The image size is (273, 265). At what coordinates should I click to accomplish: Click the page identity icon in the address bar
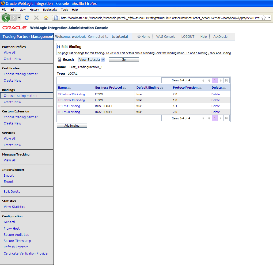(56, 18)
